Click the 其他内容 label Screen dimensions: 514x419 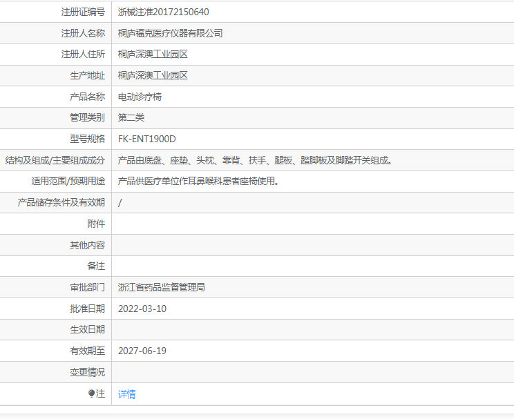click(87, 245)
